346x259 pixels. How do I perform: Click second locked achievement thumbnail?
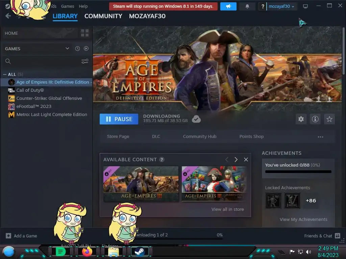[x=292, y=201]
